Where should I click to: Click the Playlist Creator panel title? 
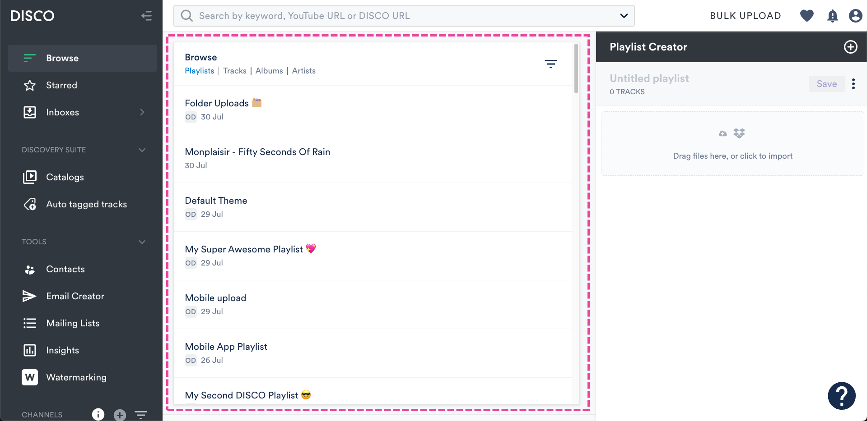point(648,47)
